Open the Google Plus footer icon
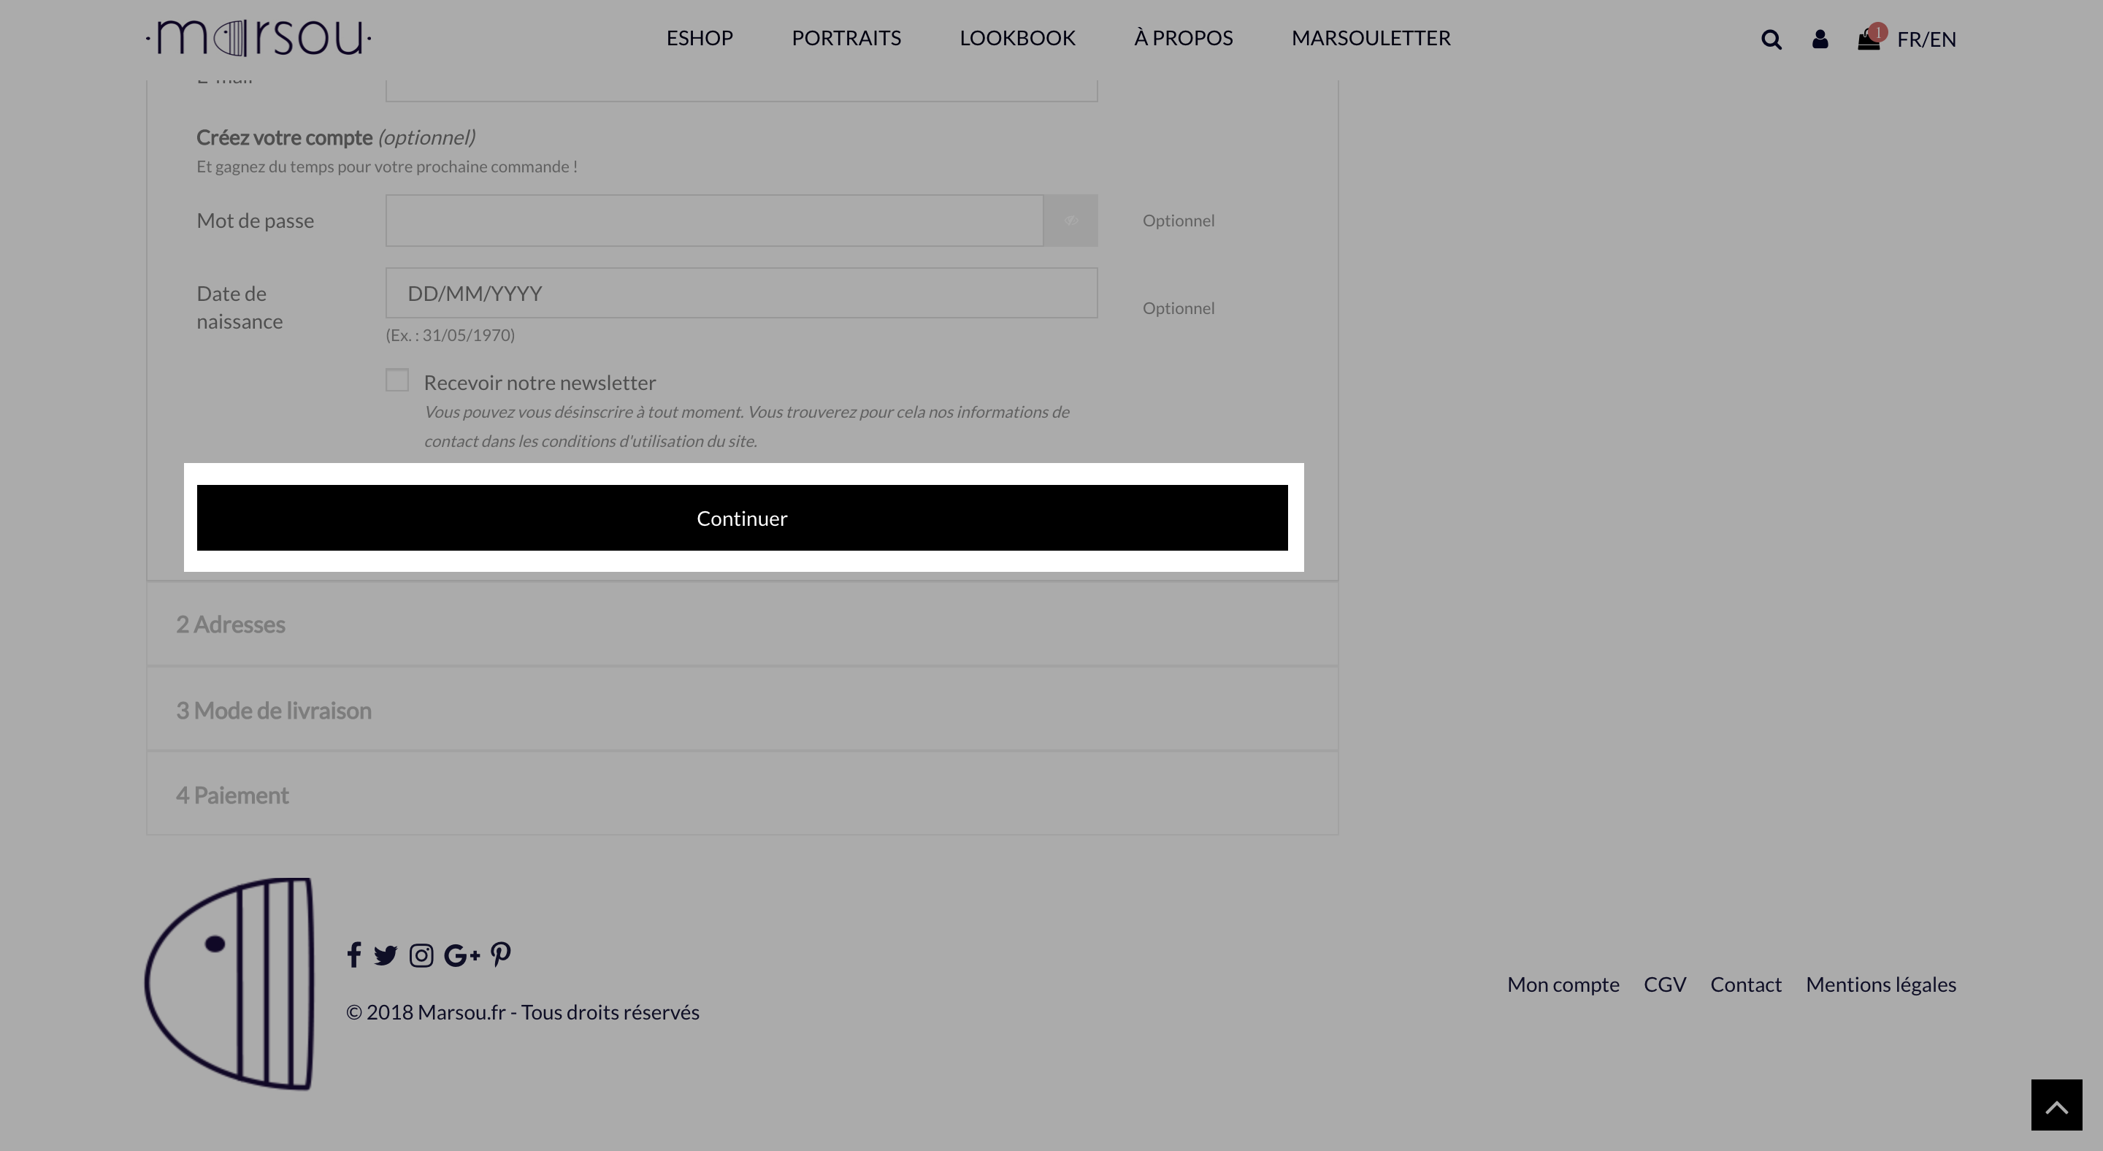Viewport: 2103px width, 1151px height. pyautogui.click(x=461, y=955)
